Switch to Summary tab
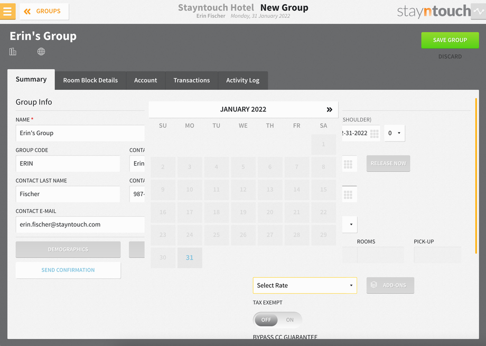486x346 pixels. tap(31, 79)
